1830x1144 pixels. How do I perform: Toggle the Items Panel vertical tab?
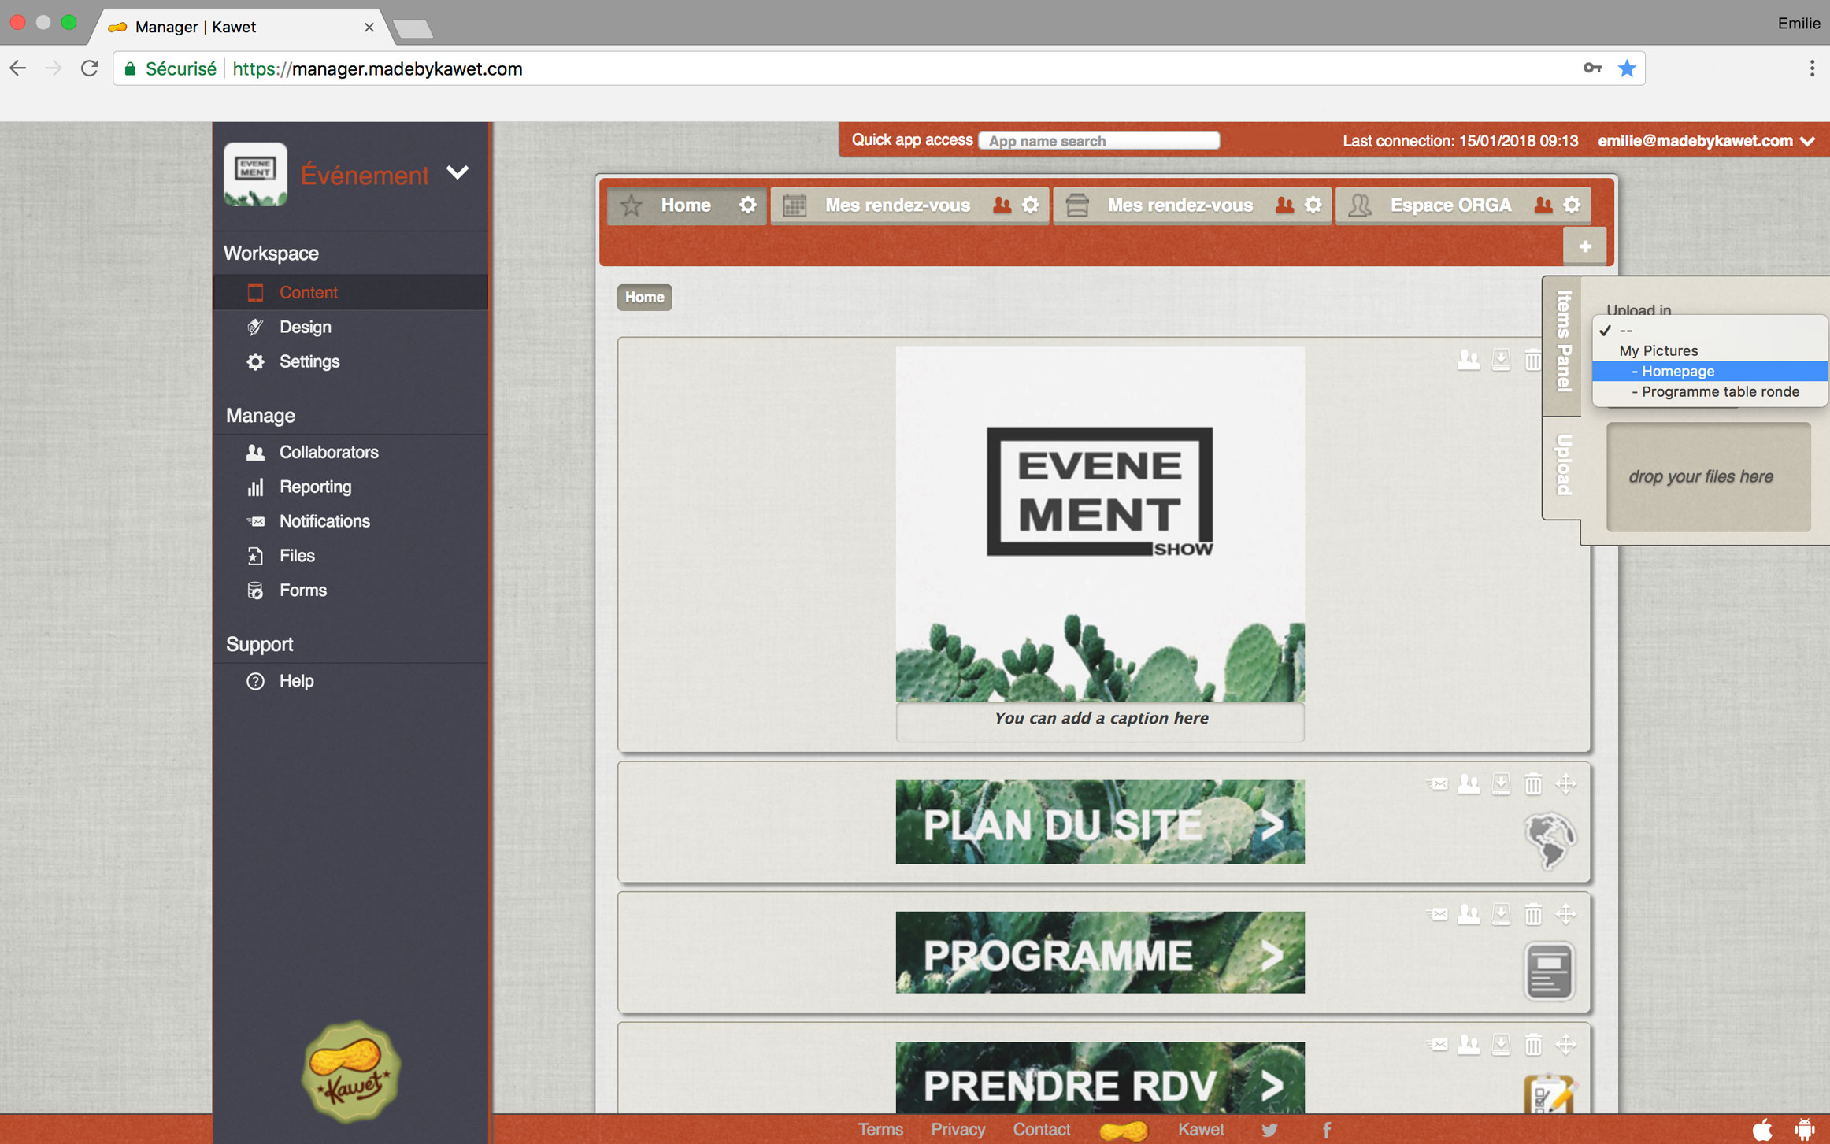[1563, 341]
